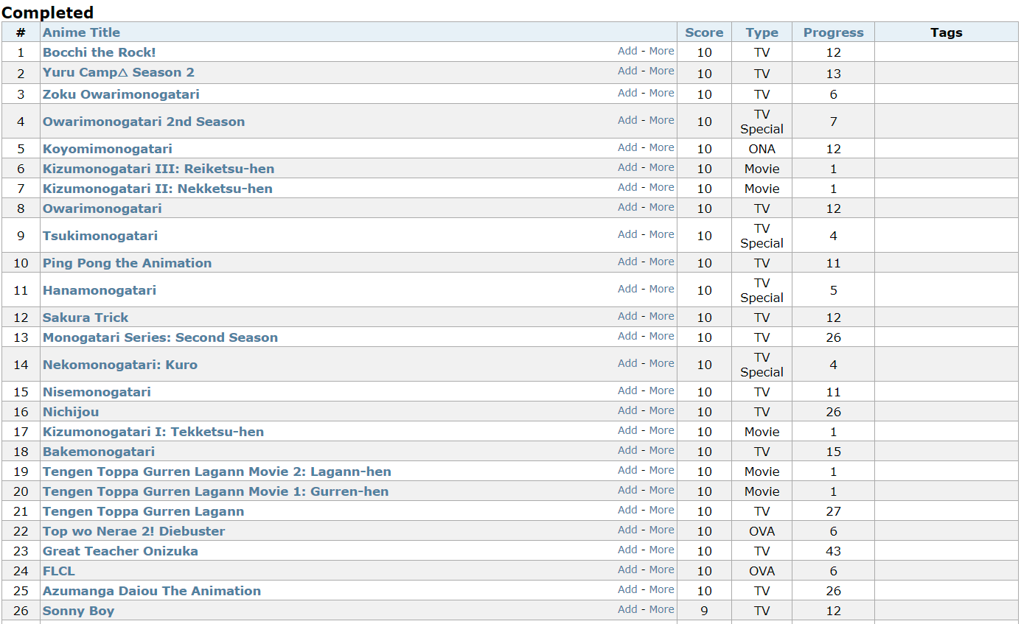
Task: Click More for Bocchi the Rock!
Action: pyautogui.click(x=661, y=51)
